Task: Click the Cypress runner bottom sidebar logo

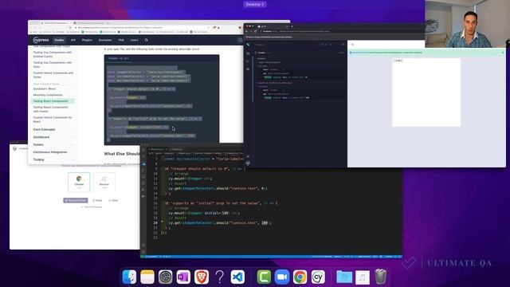Action: tap(248, 163)
